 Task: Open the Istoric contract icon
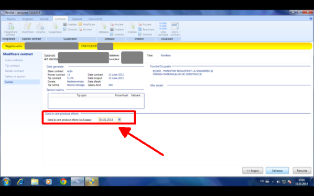(x=175, y=29)
